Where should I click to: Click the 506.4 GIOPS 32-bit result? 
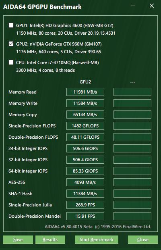(x=85, y=160)
